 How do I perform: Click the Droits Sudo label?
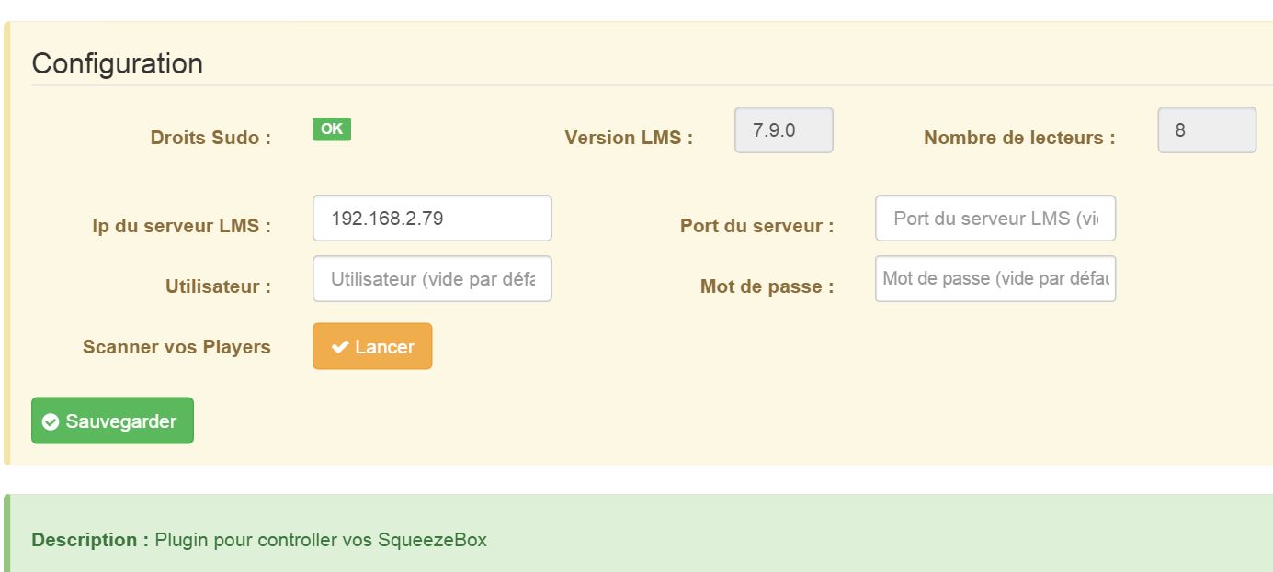click(x=210, y=138)
